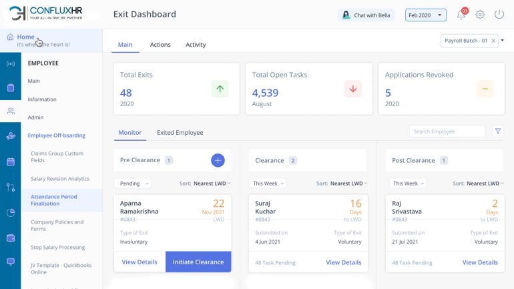The image size is (514, 289).
Task: Open notifications bell with 03 badge
Action: pos(461,15)
